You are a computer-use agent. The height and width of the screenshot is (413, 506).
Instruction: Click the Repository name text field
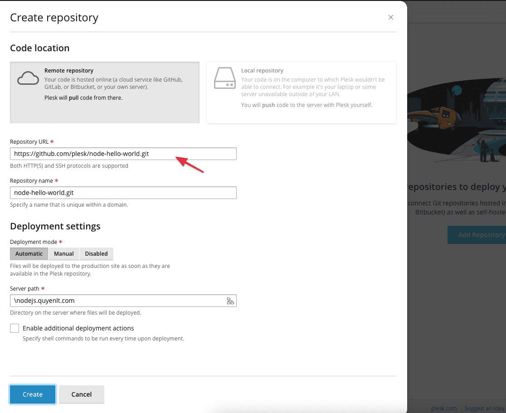point(123,193)
